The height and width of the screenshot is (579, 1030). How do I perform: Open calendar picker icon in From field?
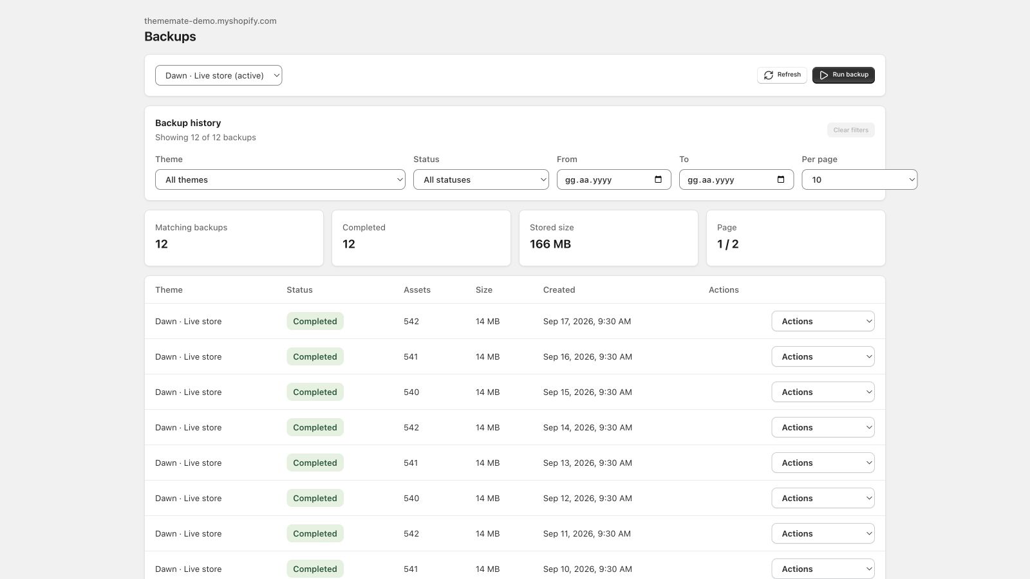pos(658,179)
